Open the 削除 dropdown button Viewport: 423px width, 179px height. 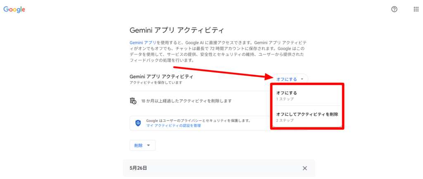(143, 146)
